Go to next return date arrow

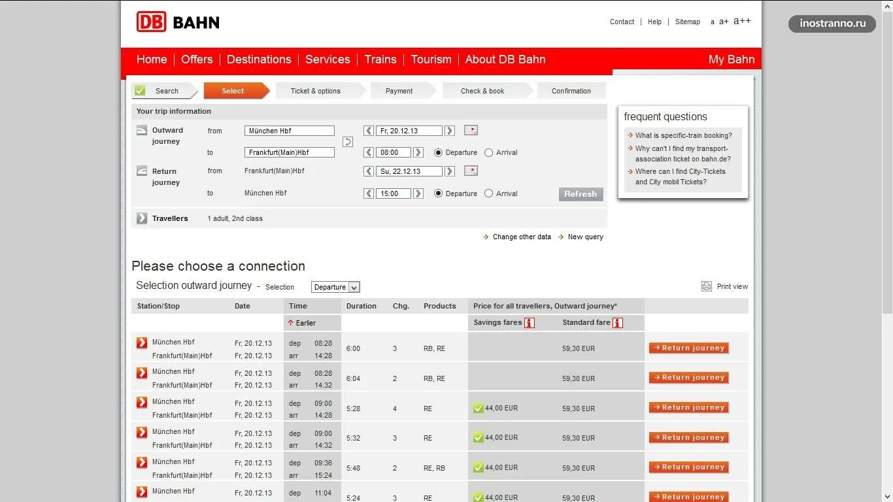450,171
